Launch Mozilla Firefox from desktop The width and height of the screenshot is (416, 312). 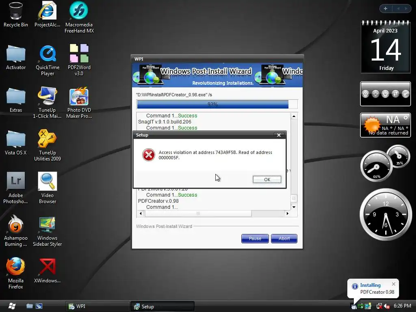16,273
